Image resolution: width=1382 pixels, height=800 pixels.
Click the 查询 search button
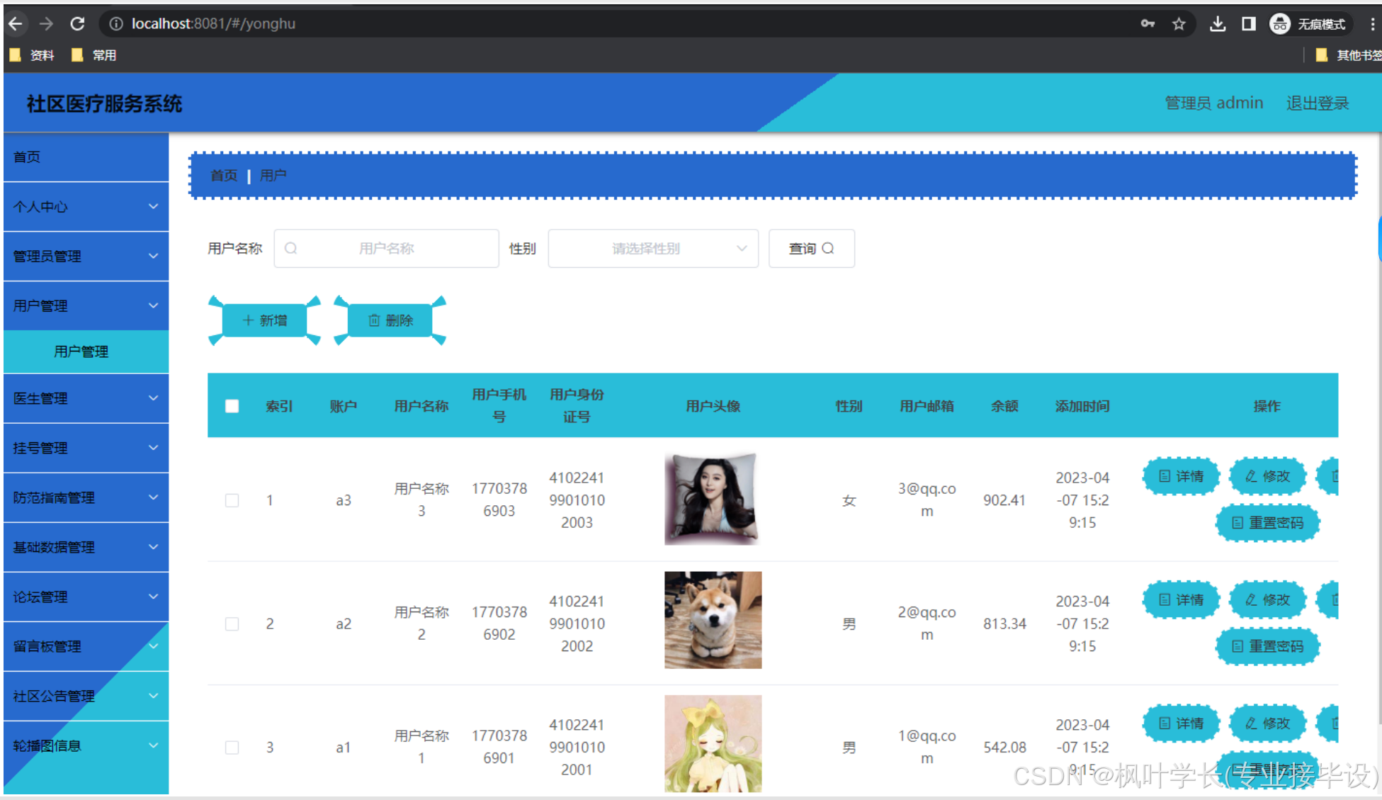pos(812,248)
